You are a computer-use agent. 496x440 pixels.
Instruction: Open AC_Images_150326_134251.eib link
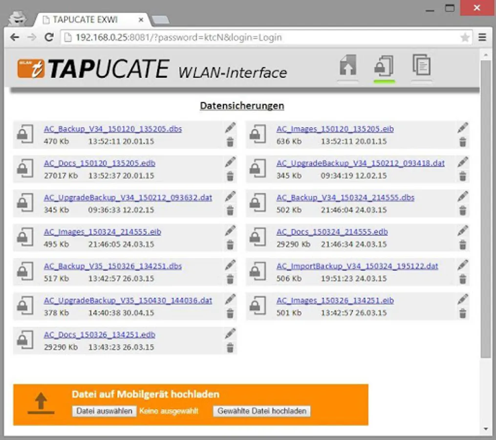click(x=335, y=300)
